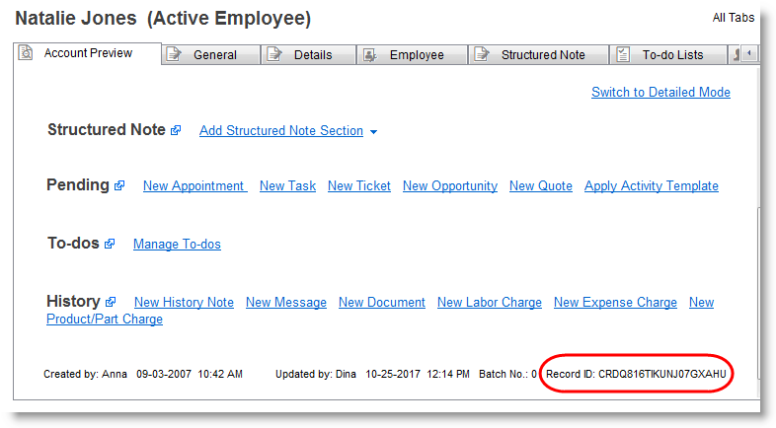Click the To-do Lists tab icon
This screenshot has height=428, width=776.
623,55
